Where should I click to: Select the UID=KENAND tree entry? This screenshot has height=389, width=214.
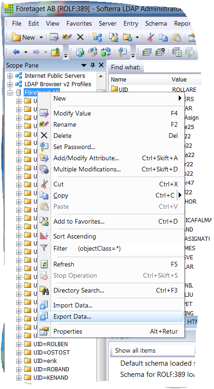pos(51,378)
